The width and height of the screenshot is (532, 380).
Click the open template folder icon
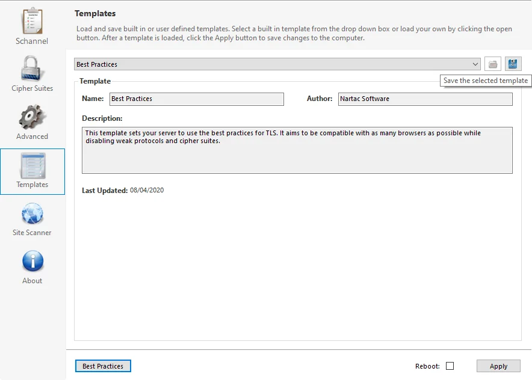point(493,64)
